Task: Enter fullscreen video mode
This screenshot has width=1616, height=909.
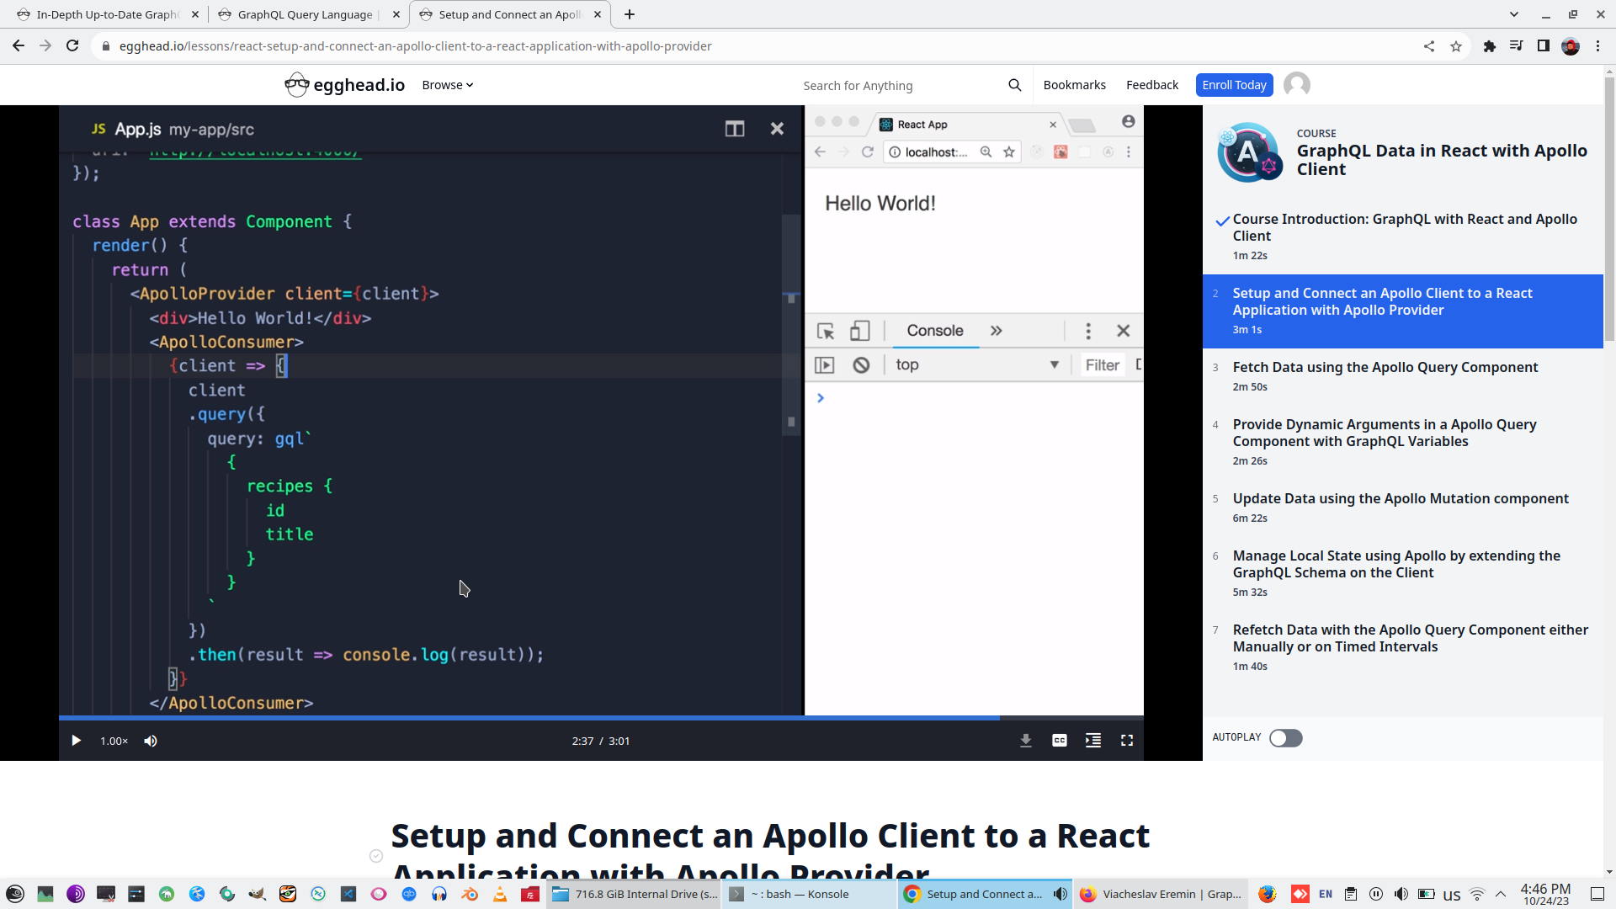Action: click(x=1127, y=741)
